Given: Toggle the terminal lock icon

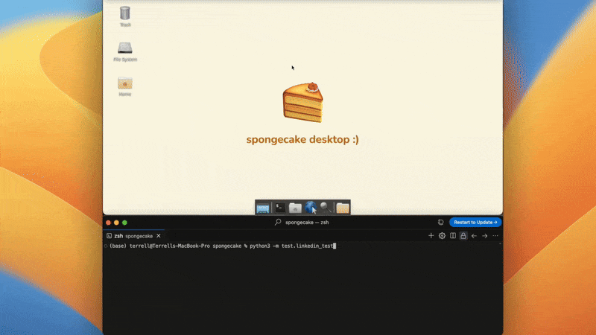Looking at the screenshot, I should [x=463, y=236].
